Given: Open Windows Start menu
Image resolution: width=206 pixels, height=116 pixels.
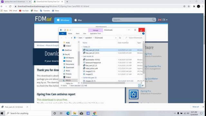Looking at the screenshot, I should (x=2, y=113).
